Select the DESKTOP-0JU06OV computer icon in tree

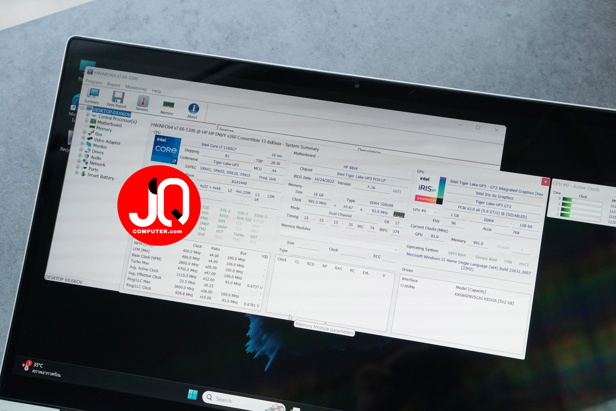(89, 109)
